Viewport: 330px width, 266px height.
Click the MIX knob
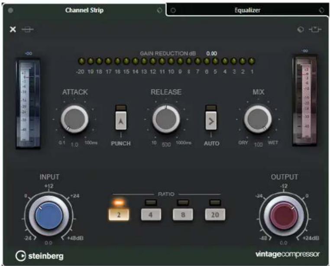(258, 119)
